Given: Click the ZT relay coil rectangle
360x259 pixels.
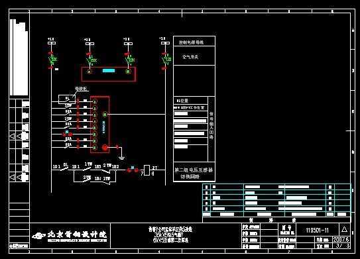Looking at the screenshot, I should click(147, 170).
